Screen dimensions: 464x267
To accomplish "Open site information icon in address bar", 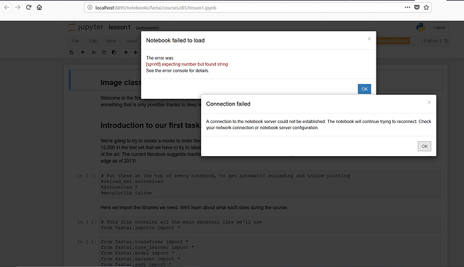I will tap(89, 7).
